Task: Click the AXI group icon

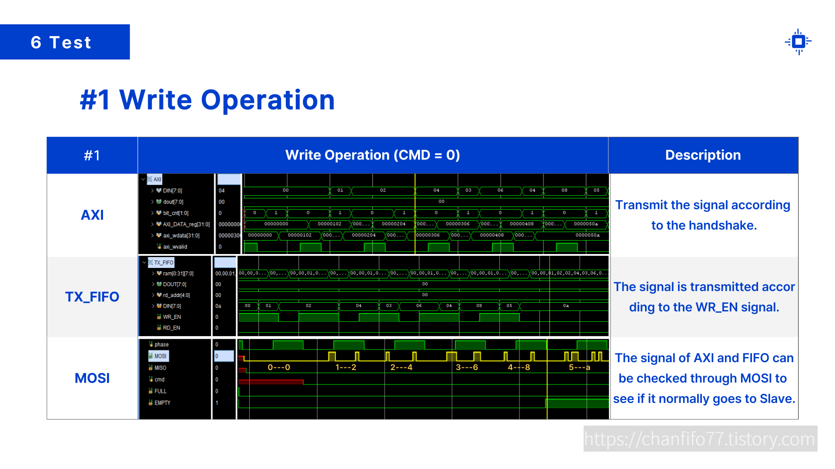Action: tap(150, 179)
